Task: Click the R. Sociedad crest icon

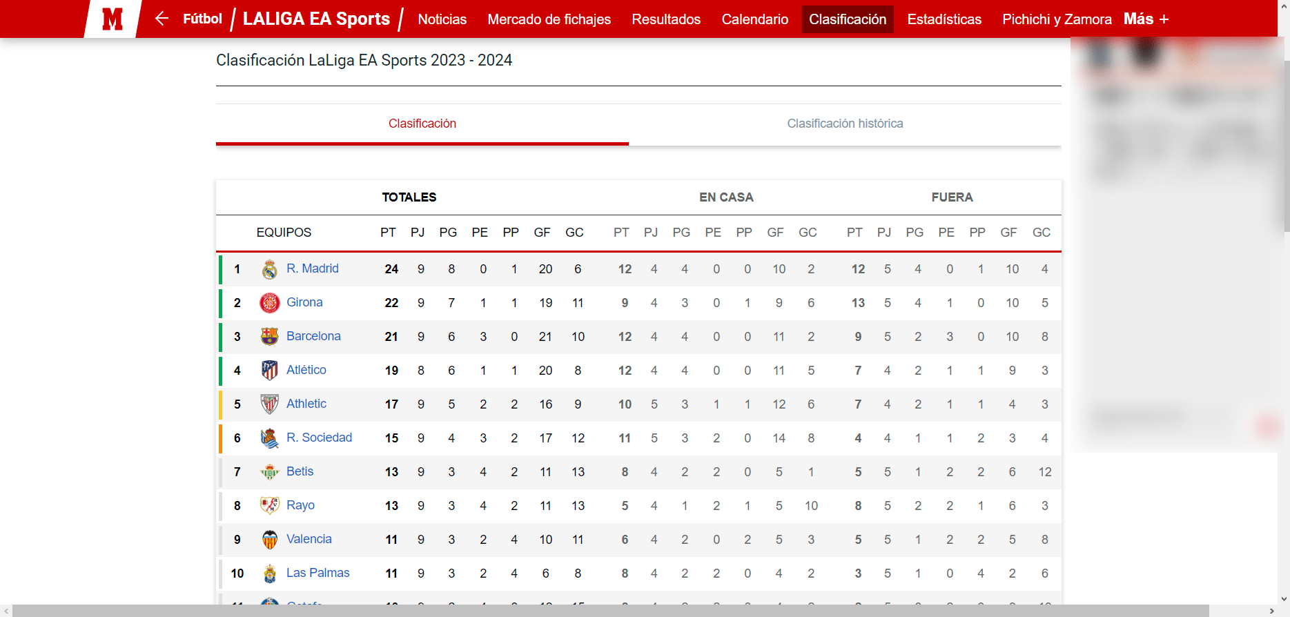Action: tap(270, 438)
